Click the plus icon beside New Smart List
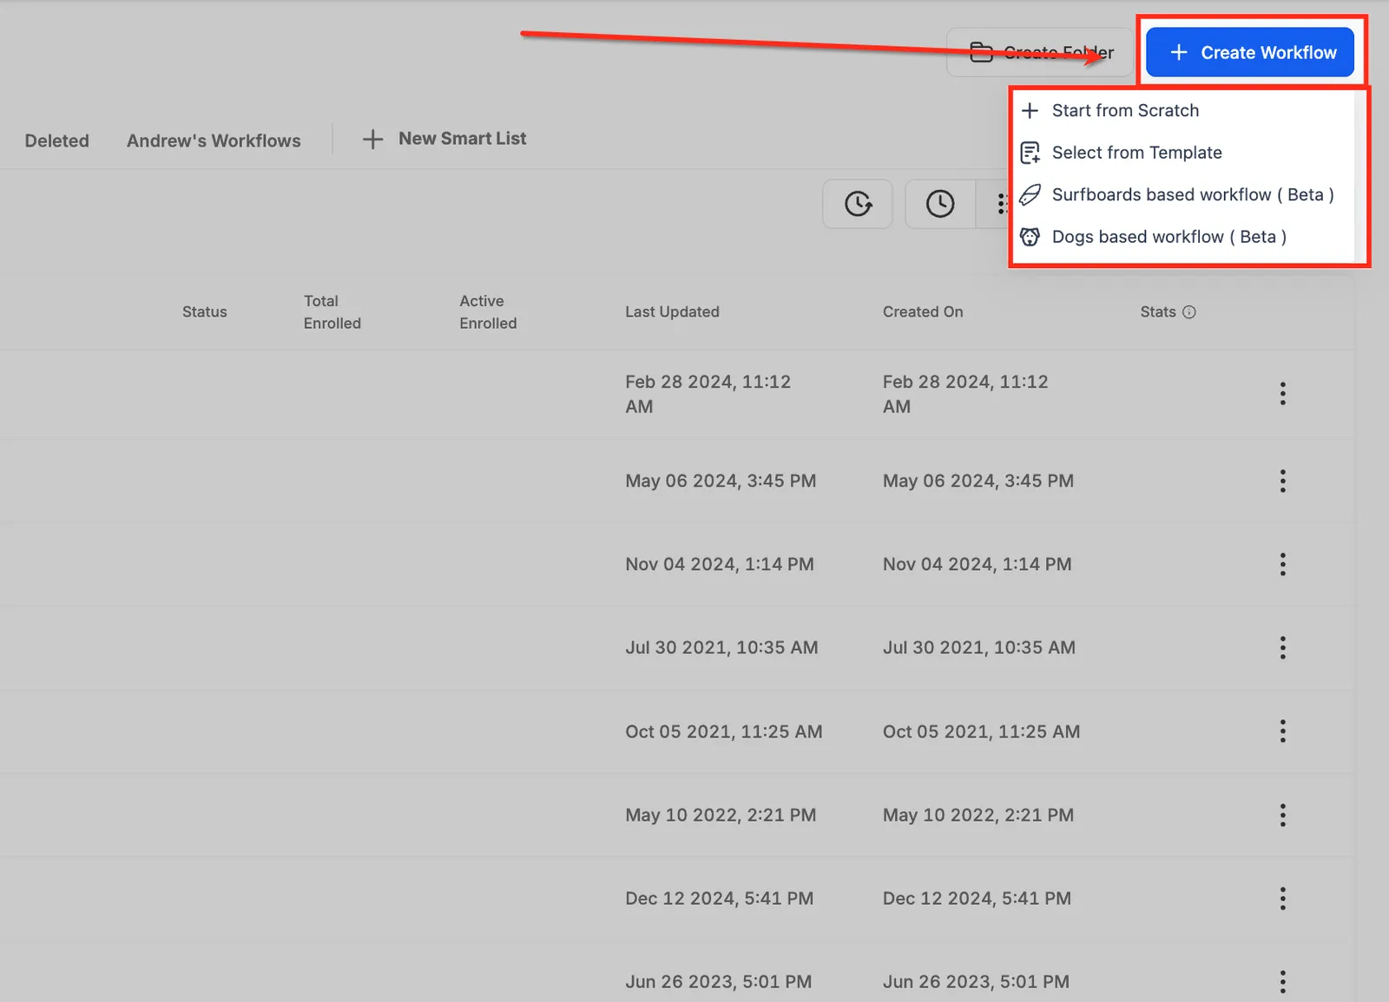 [372, 139]
